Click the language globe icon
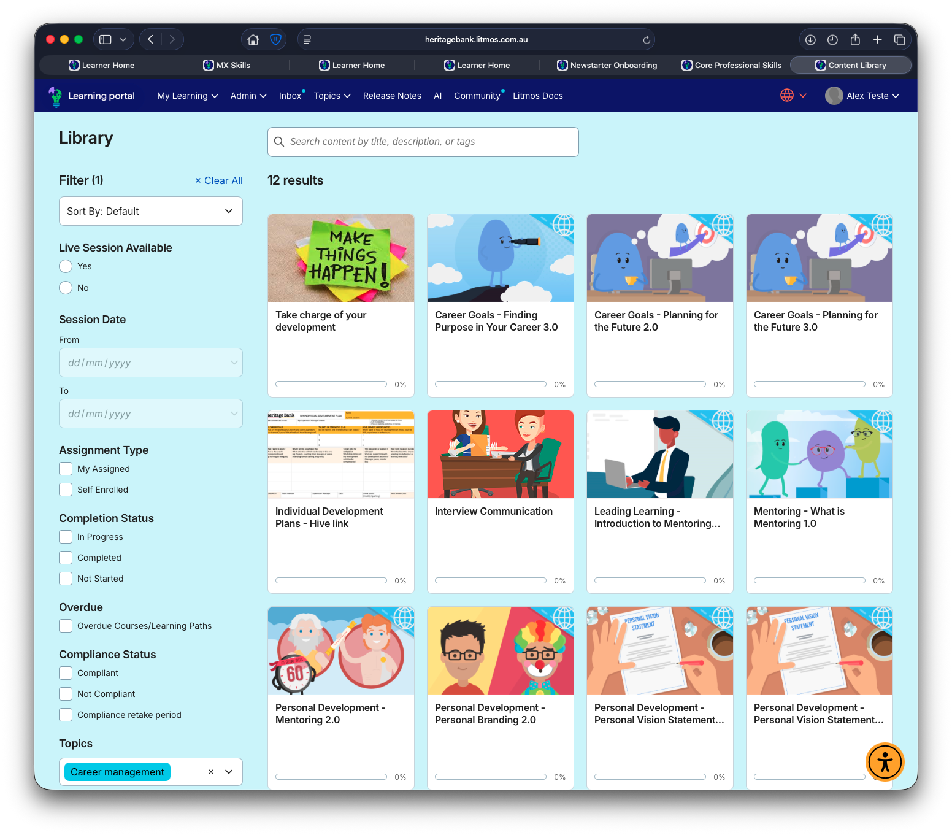Screen dimensions: 952x835 [788, 95]
